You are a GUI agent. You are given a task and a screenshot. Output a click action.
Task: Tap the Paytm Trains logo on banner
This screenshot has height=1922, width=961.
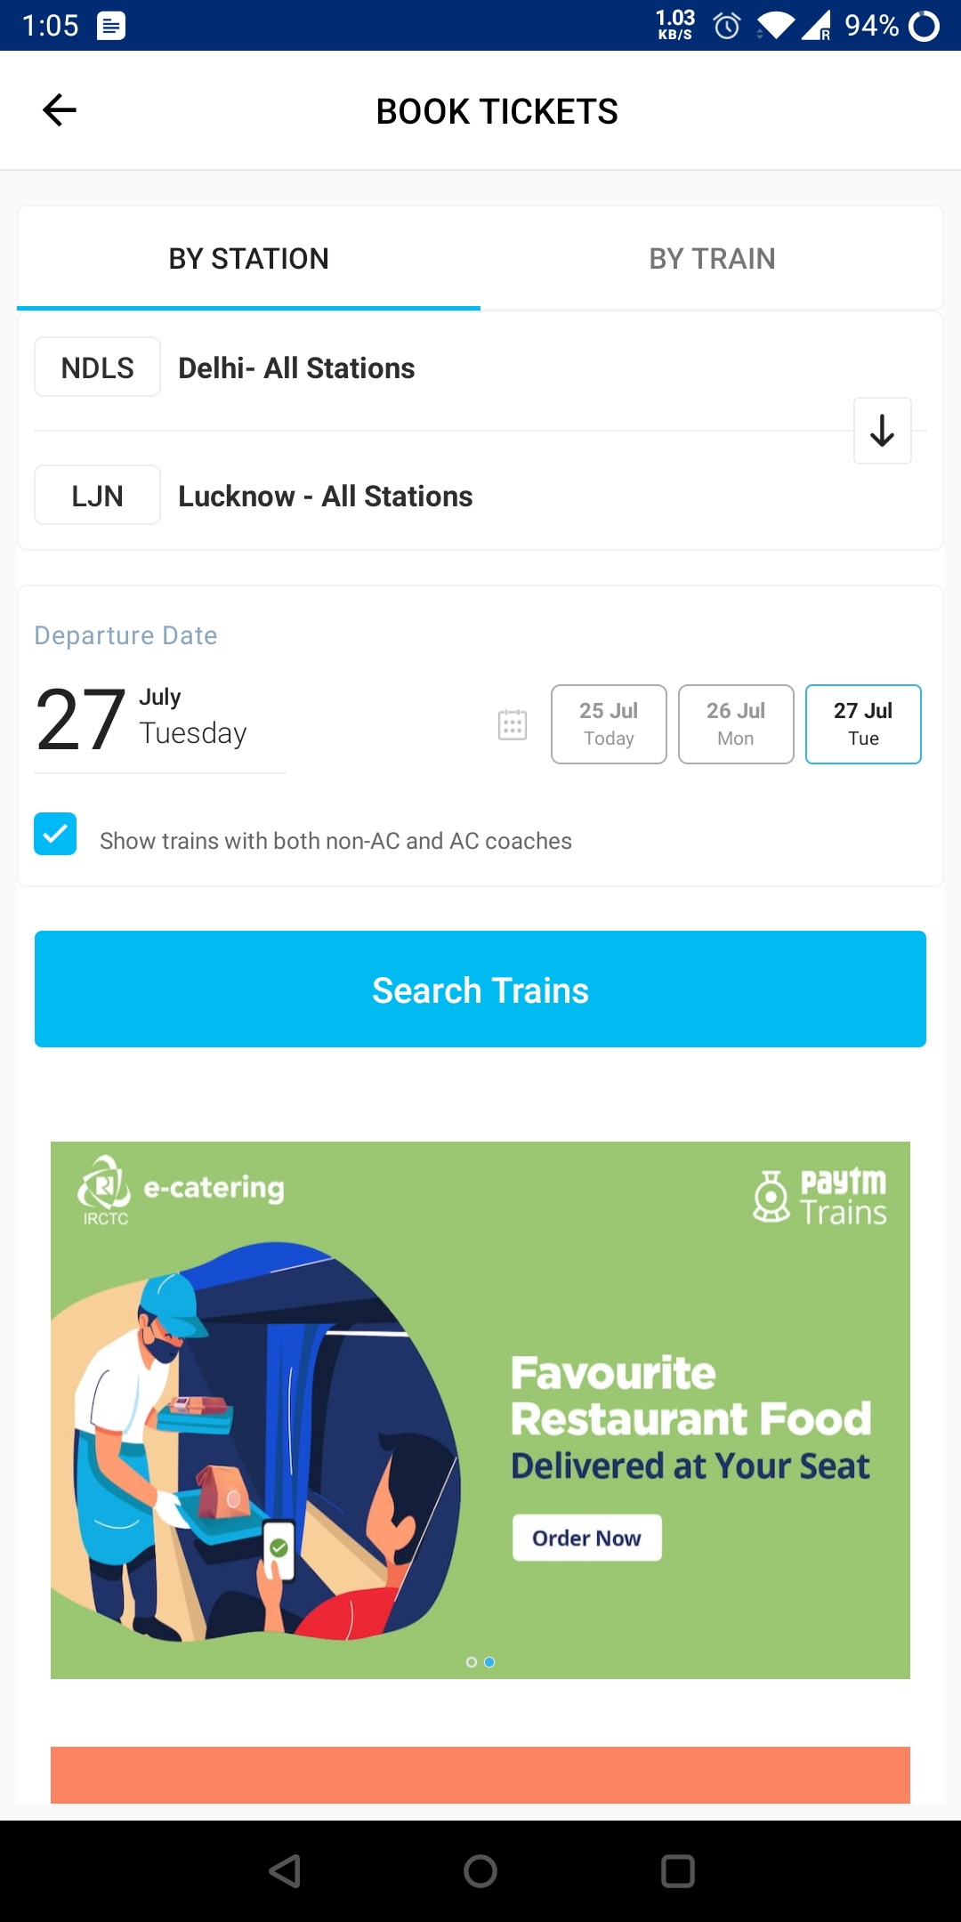tap(819, 1196)
